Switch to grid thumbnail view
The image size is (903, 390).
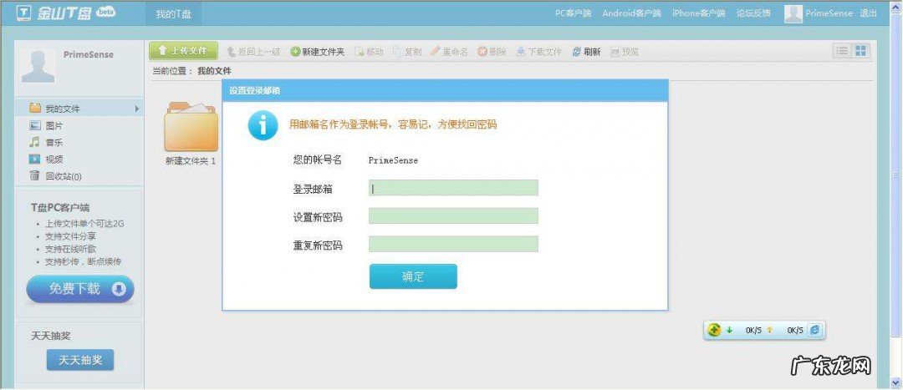pos(861,51)
